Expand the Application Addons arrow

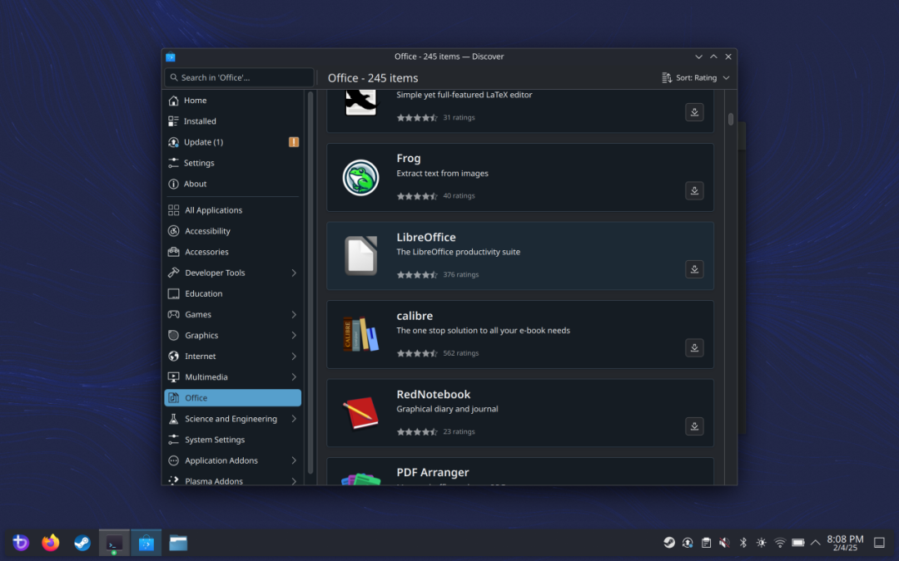pyautogui.click(x=294, y=460)
